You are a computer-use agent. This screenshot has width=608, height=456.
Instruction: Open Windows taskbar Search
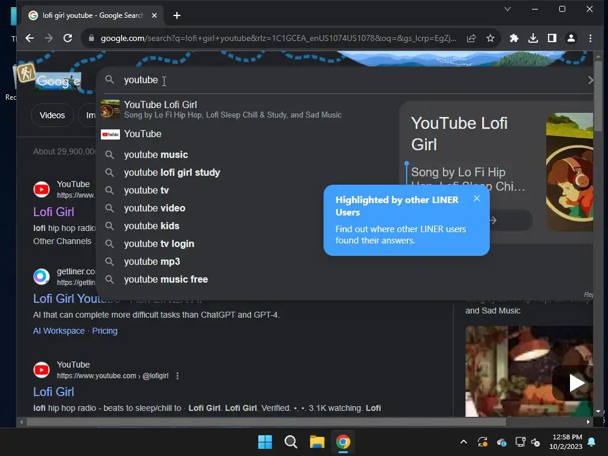tap(291, 442)
